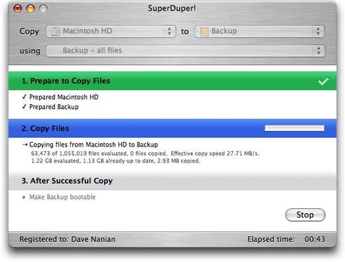Click the red close window button
Viewport: 345px width, 262px height.
pos(18,9)
